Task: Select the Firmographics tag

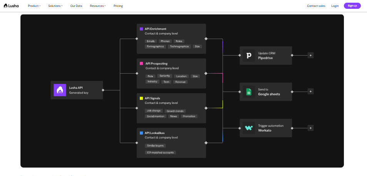Action: [x=156, y=46]
